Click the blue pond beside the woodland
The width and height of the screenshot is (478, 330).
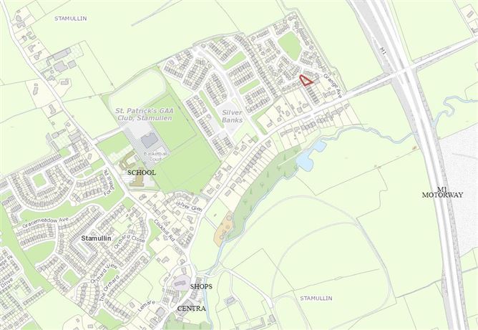tap(310, 156)
